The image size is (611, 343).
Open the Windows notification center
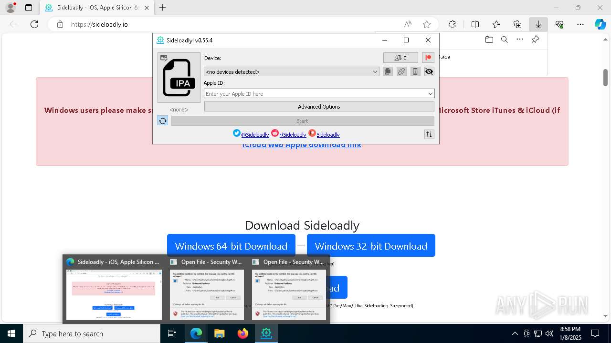coord(595,333)
